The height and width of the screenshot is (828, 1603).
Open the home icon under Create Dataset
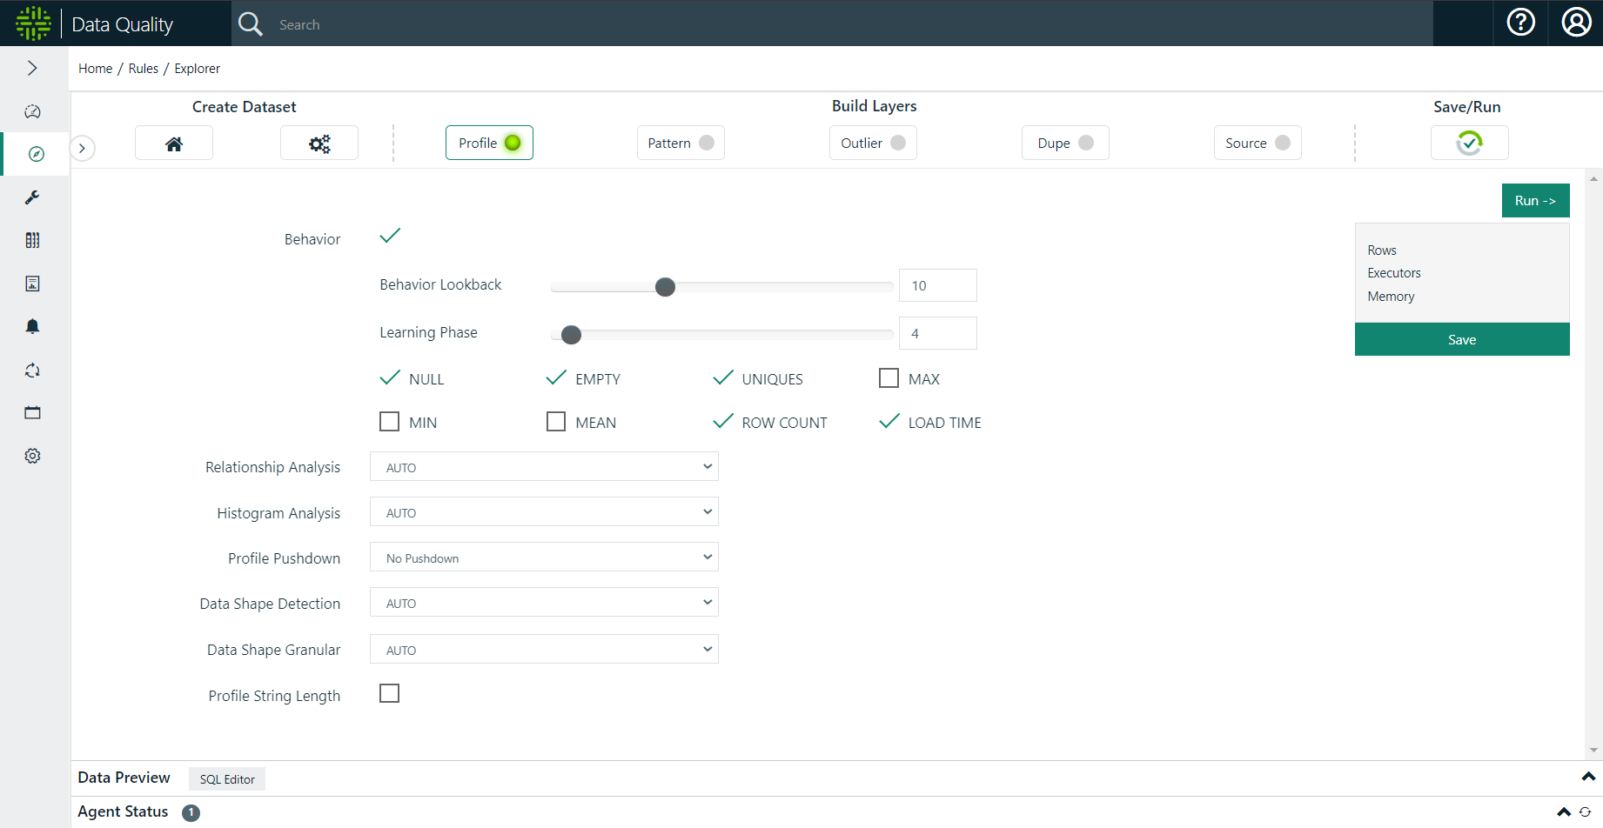click(173, 142)
